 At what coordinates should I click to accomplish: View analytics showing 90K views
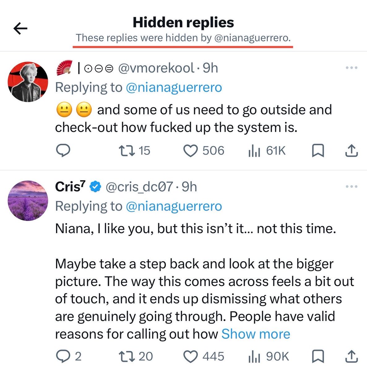click(x=269, y=356)
